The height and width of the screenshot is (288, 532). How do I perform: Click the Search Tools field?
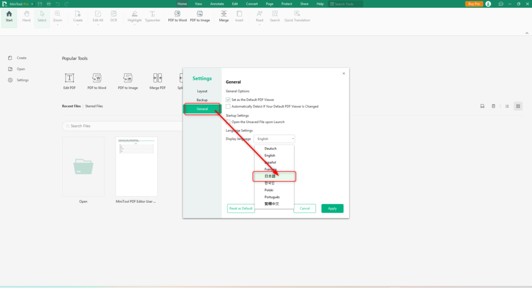(x=345, y=4)
